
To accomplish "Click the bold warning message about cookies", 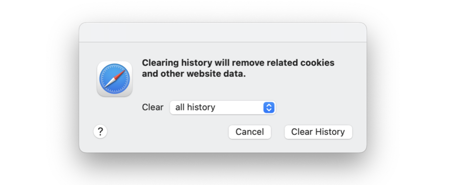I will (238, 68).
